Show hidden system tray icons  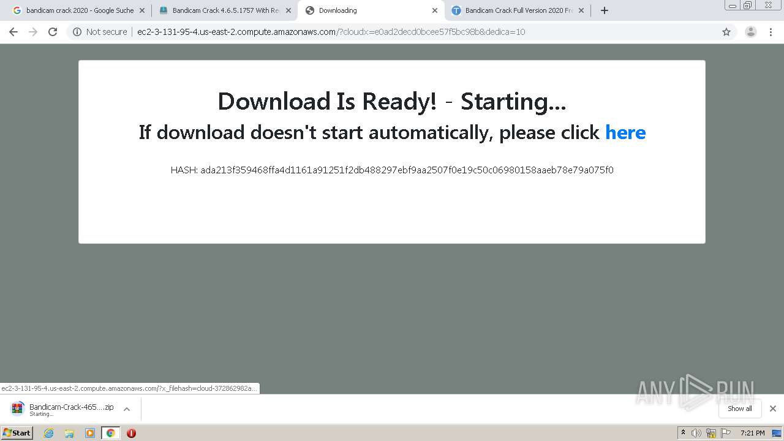pyautogui.click(x=683, y=433)
